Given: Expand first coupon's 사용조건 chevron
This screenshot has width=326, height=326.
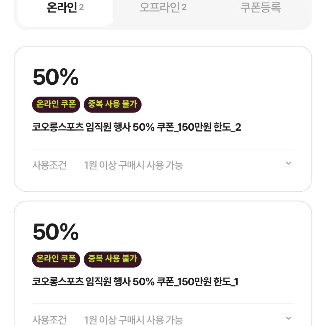Looking at the screenshot, I should (289, 163).
